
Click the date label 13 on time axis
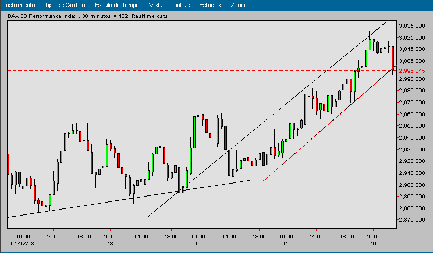(x=110, y=244)
